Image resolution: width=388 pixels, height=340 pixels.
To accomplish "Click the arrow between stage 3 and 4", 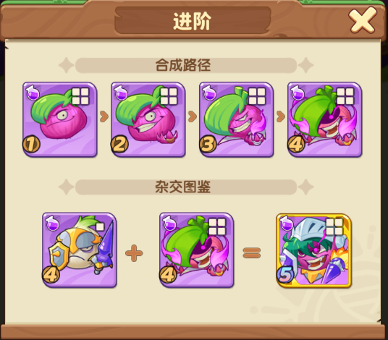I will [281, 116].
